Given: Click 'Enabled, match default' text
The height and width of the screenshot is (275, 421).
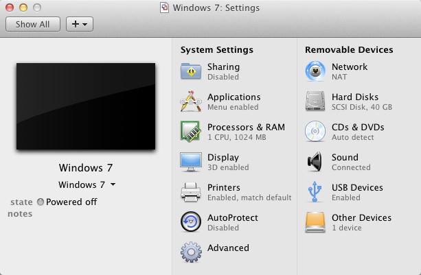Looking at the screenshot, I should (249, 198).
